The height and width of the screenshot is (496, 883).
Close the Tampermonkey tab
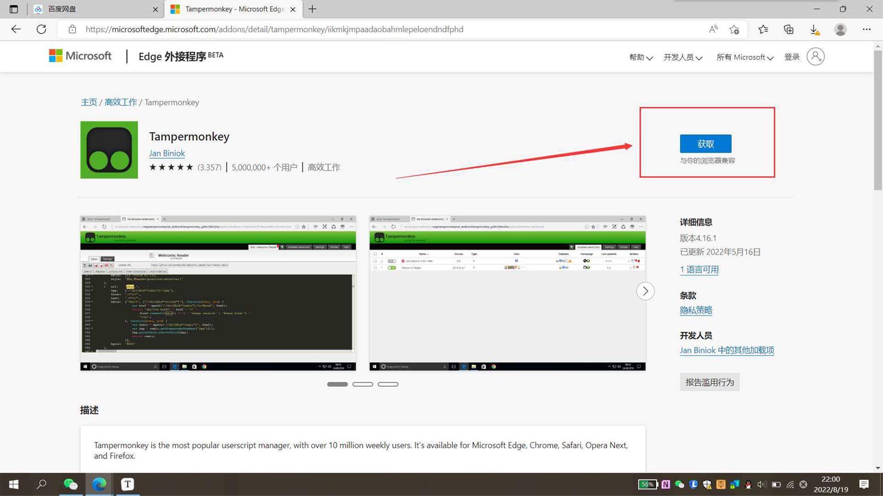293,9
